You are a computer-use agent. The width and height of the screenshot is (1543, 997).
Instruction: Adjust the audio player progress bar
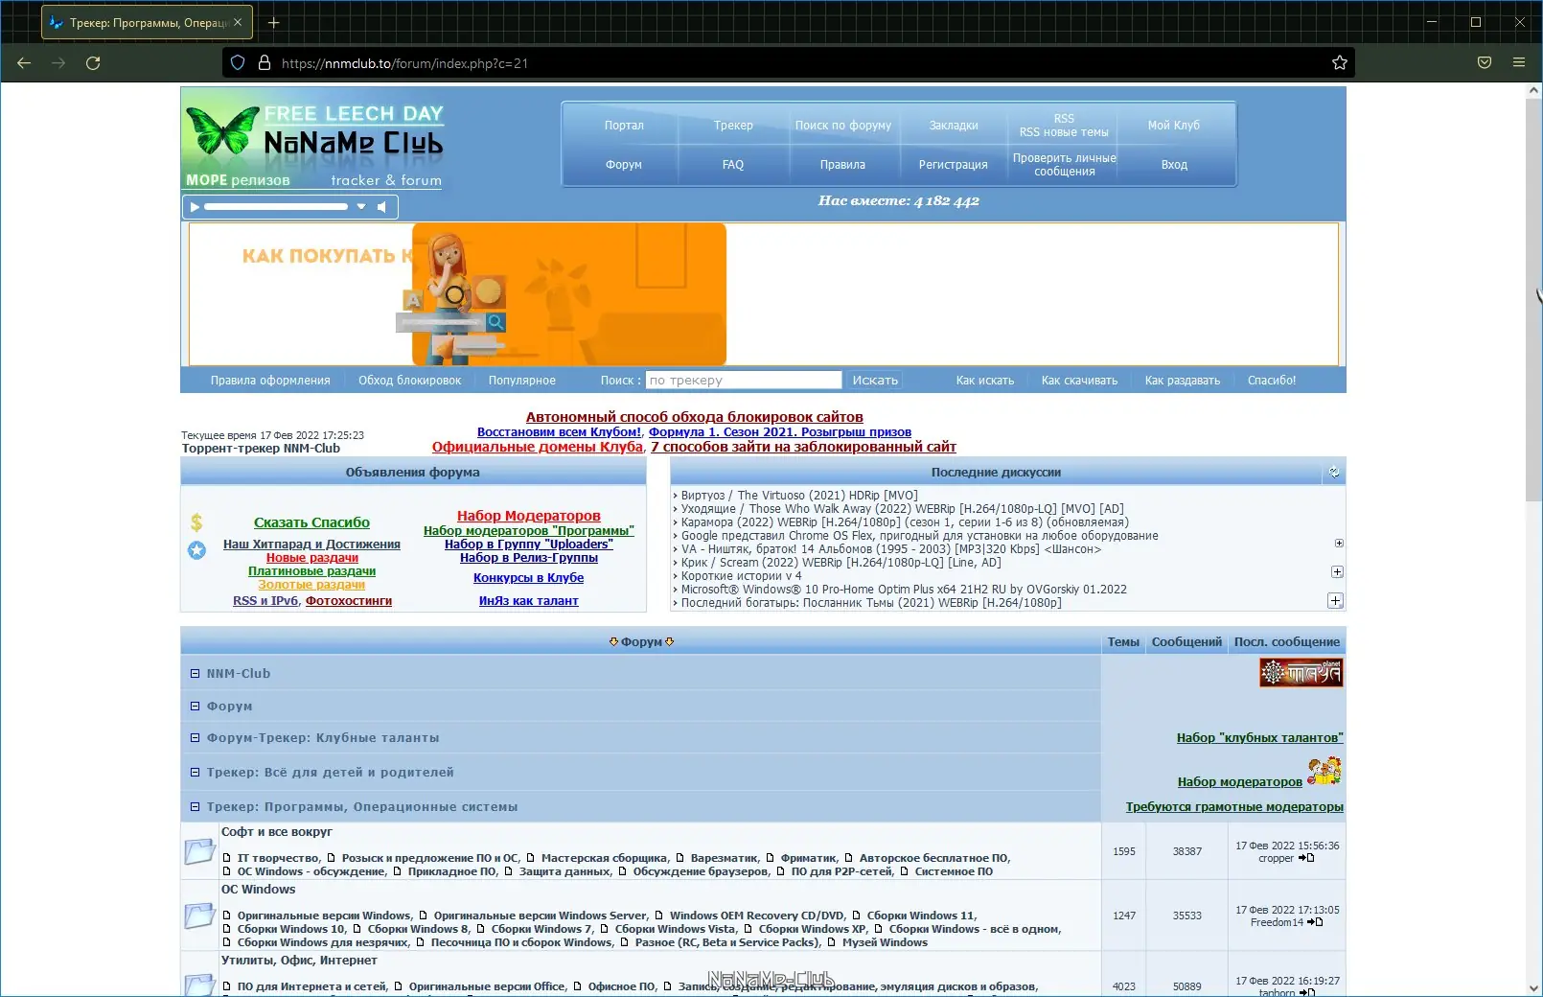click(276, 207)
